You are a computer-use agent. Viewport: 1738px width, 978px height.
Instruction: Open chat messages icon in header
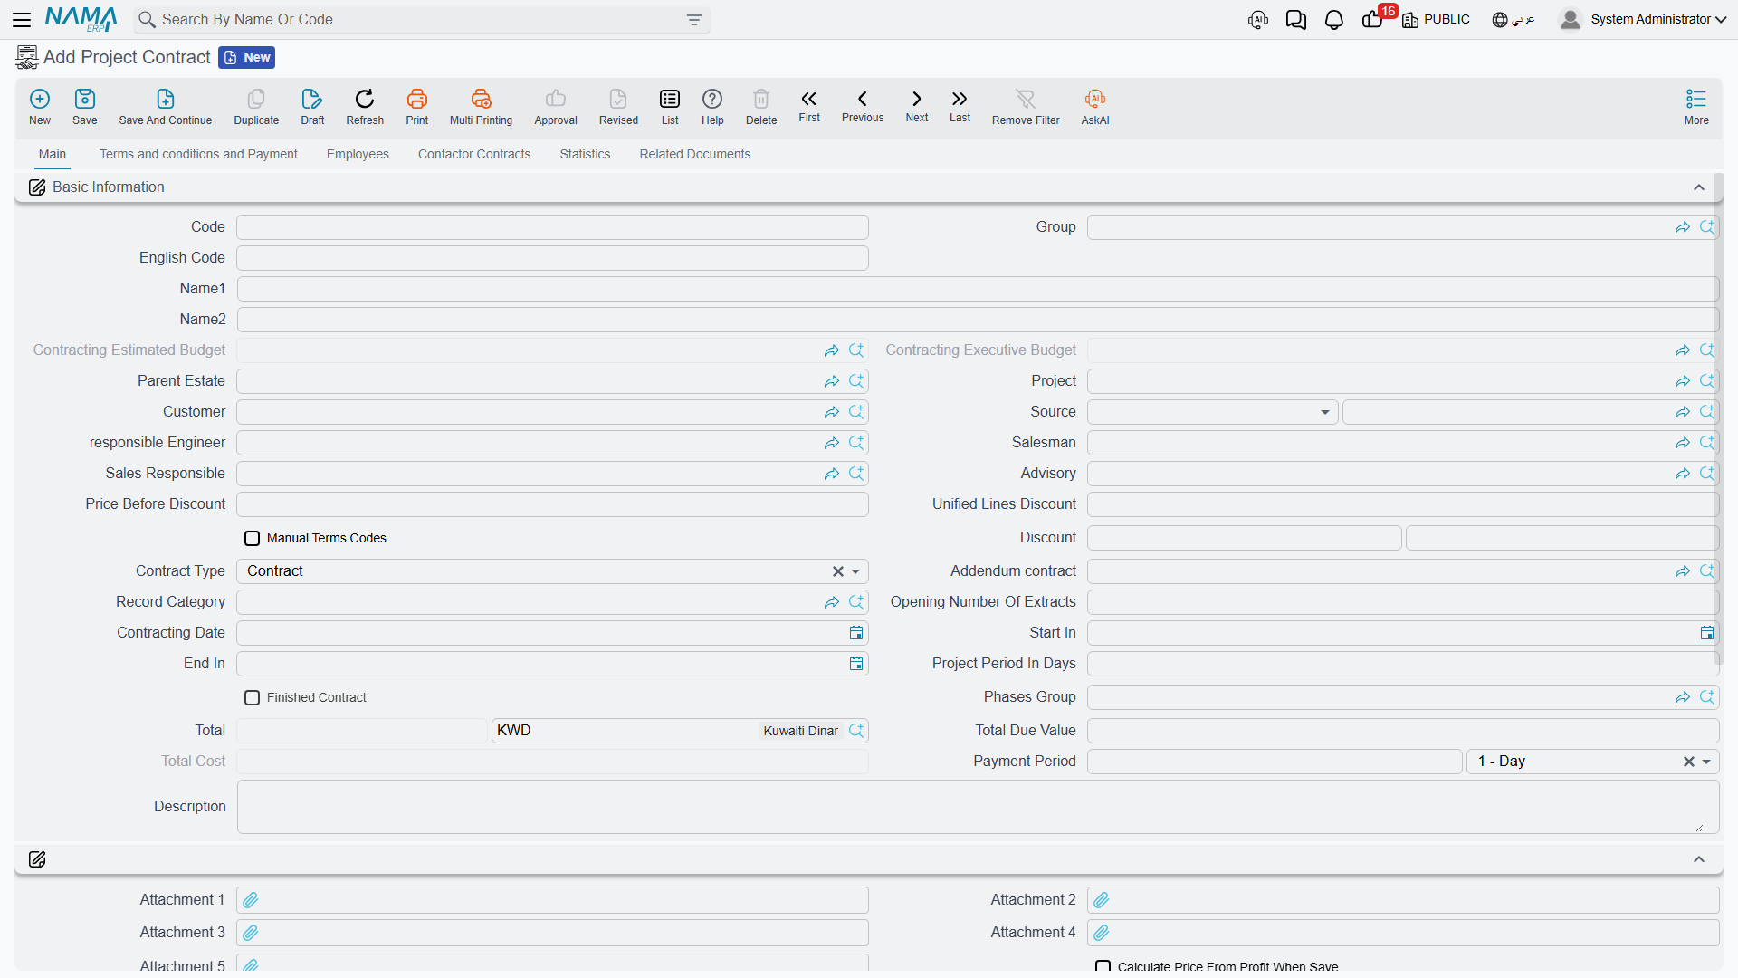coord(1296,20)
